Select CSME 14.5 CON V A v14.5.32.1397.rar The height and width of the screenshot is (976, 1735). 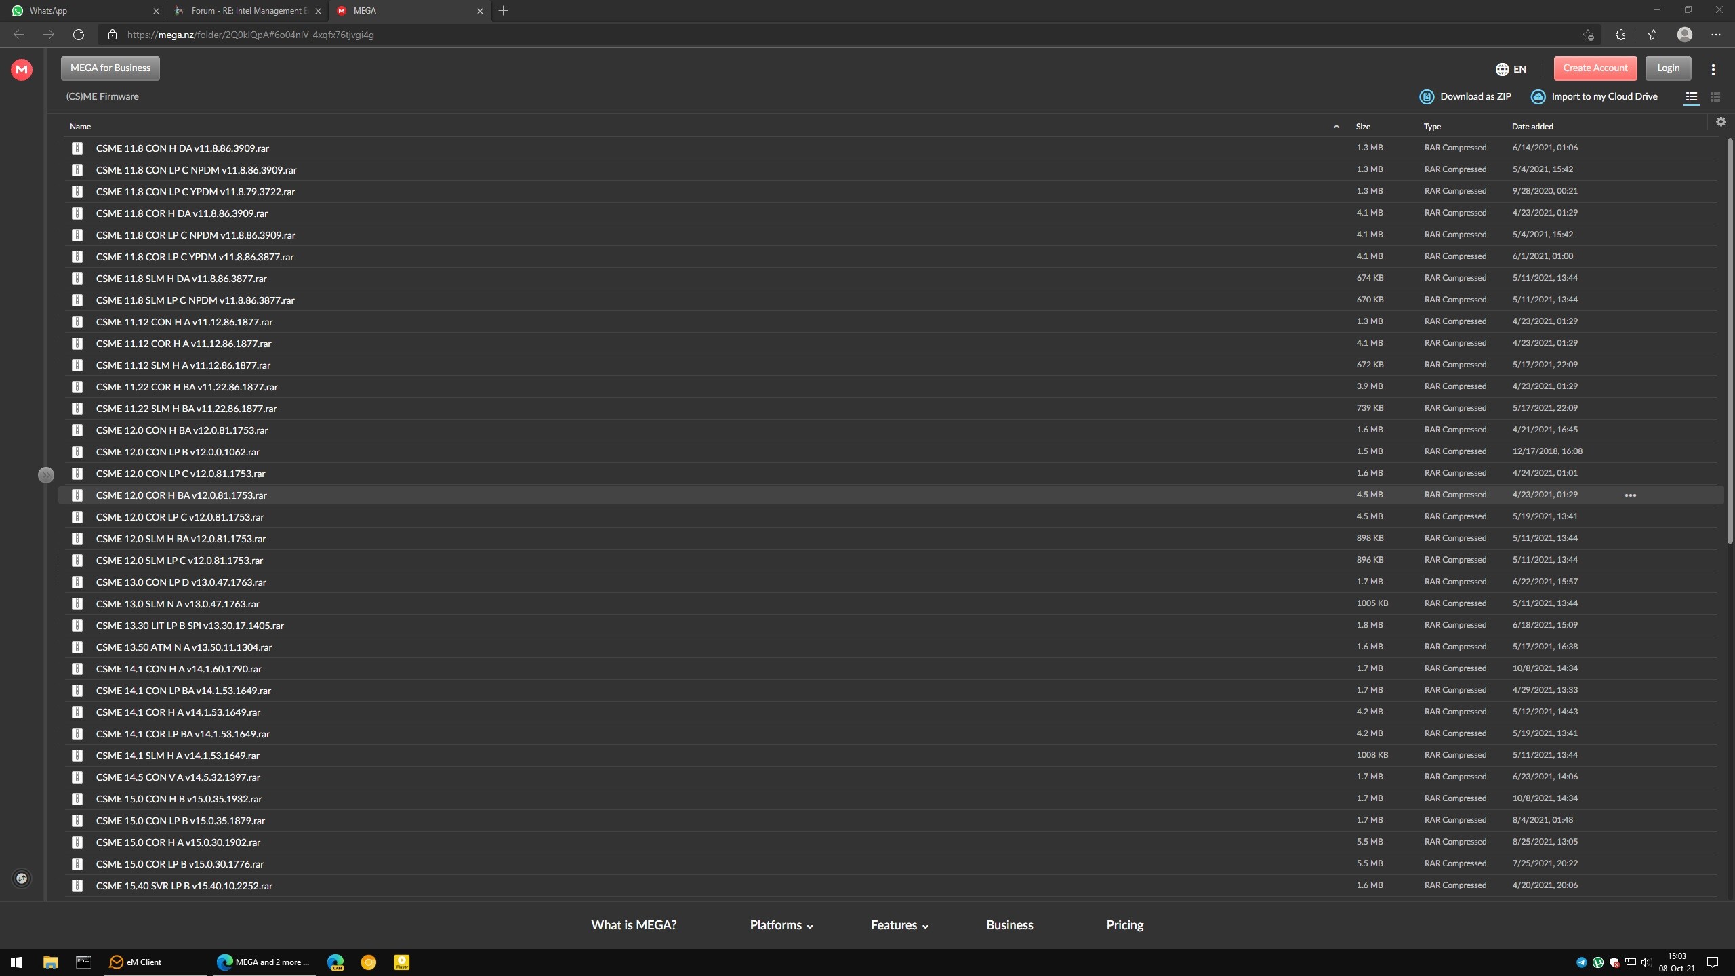[x=891, y=777]
